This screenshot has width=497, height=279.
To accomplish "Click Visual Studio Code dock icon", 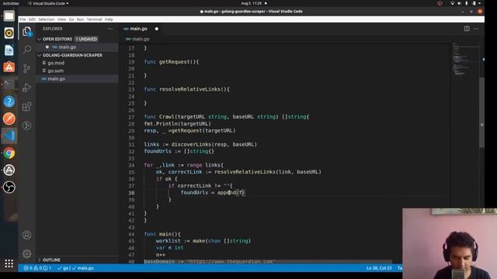I will [x=9, y=136].
